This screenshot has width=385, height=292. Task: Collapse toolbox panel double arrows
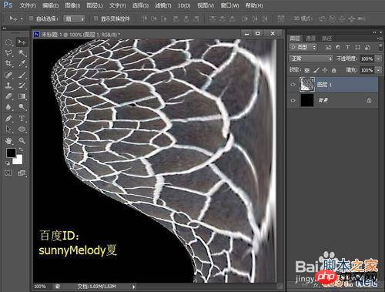pos(4,29)
